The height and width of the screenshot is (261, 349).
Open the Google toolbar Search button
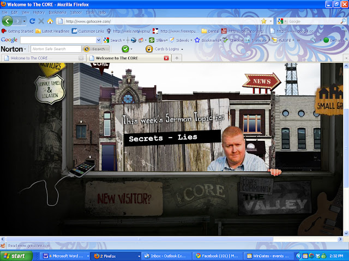(x=113, y=40)
